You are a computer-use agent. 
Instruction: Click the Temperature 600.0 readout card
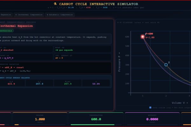pyautogui.click(x=96, y=119)
